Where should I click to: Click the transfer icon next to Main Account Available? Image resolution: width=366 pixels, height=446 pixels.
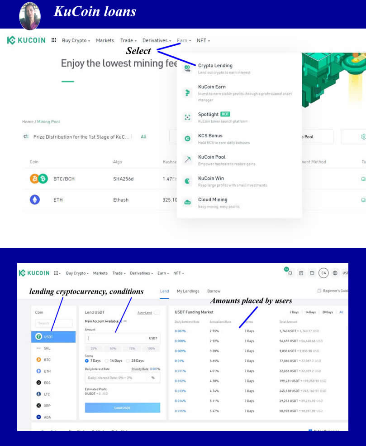pos(125,321)
